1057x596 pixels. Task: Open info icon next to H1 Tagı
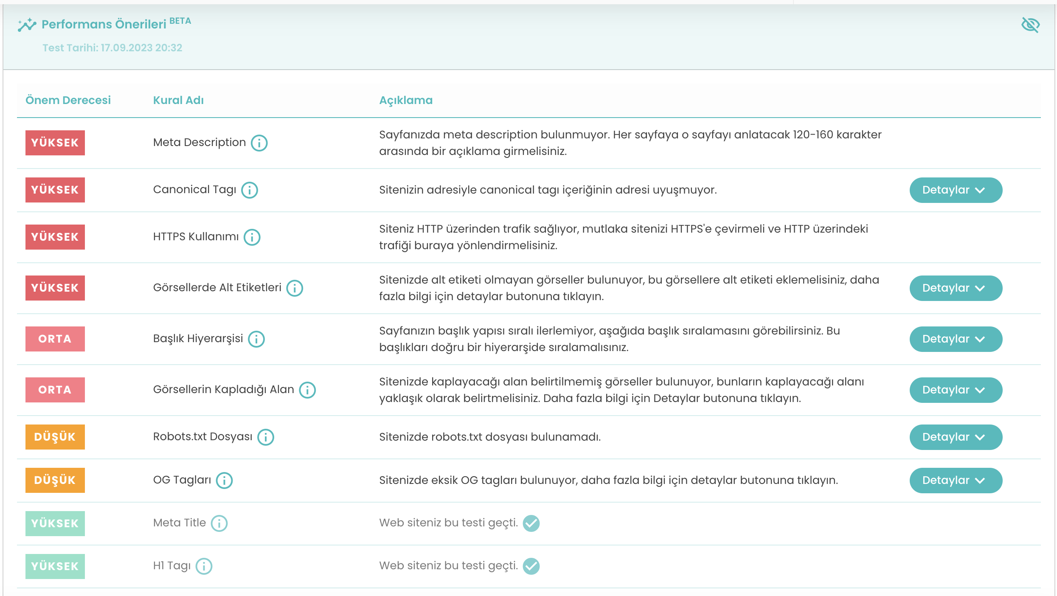[x=204, y=566]
